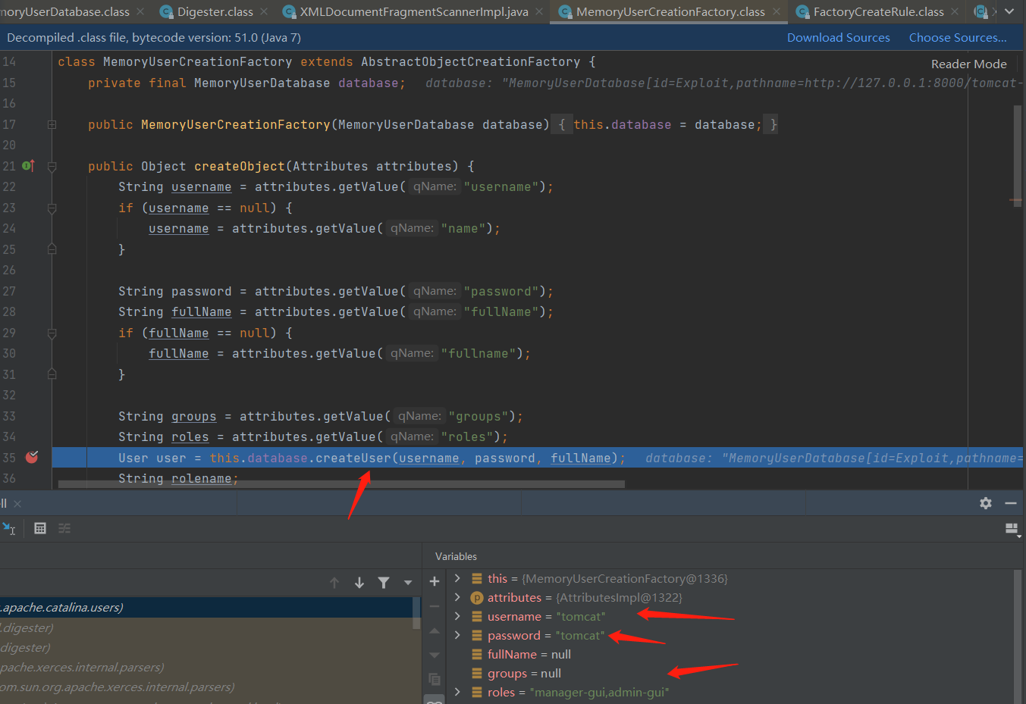The width and height of the screenshot is (1026, 704).
Task: Select frame ending 'sun.org.apache.xerces.internal.parsers)'
Action: (206, 687)
